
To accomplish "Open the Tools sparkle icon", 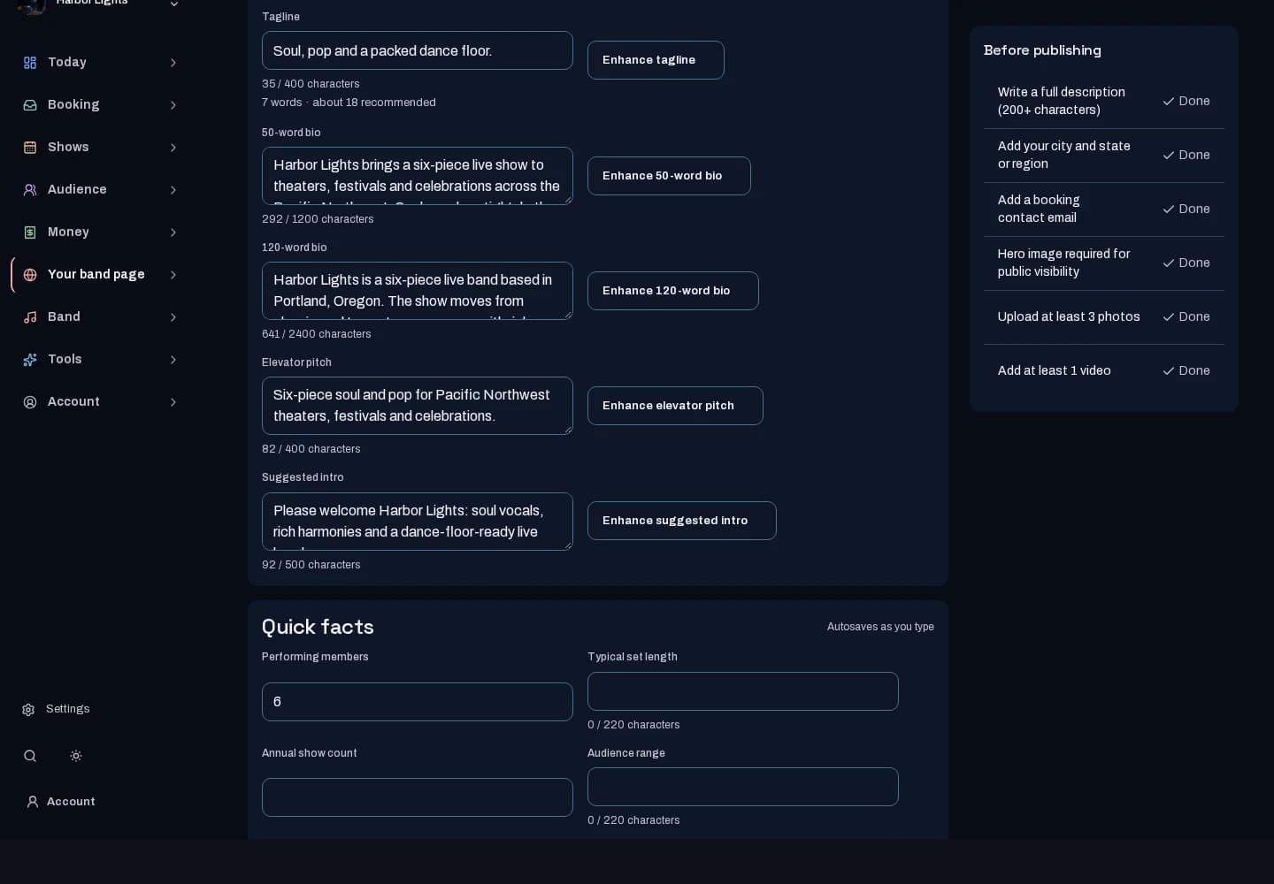I will (30, 360).
